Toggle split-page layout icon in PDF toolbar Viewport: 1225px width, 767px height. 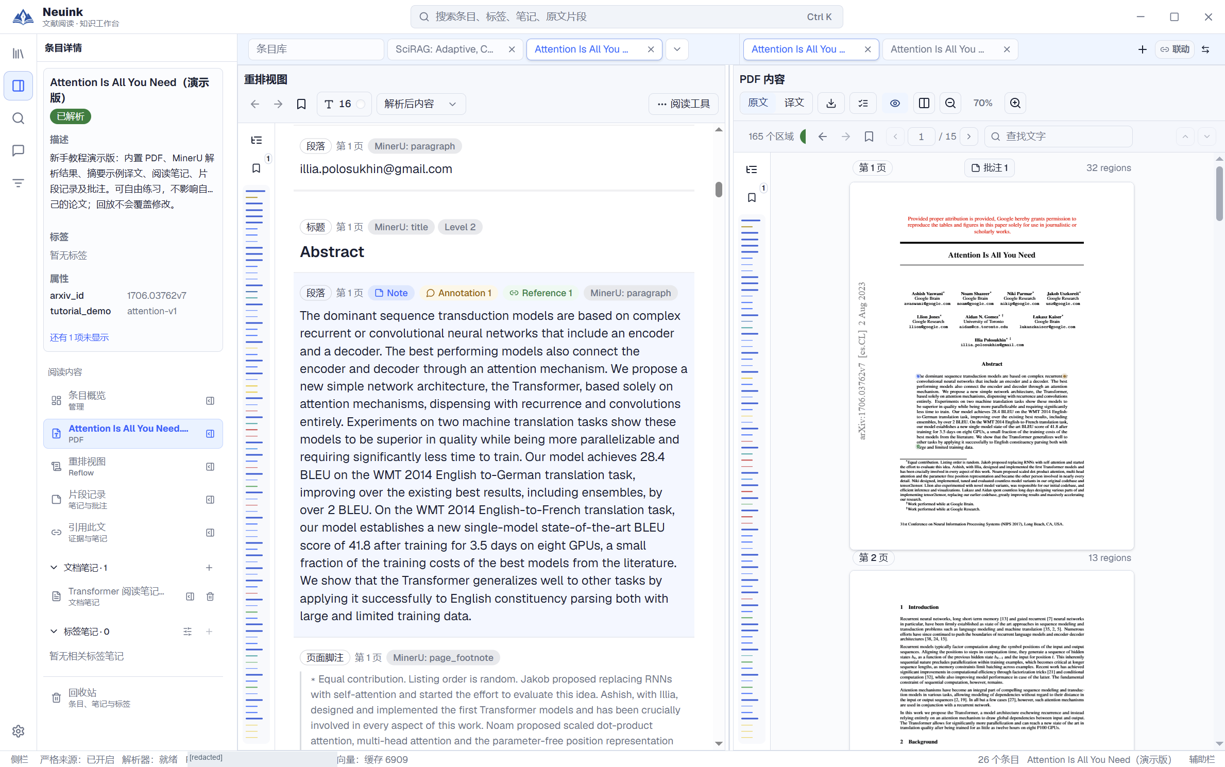pos(924,103)
